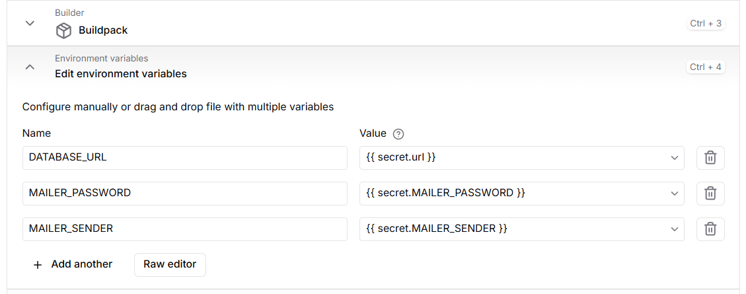Screen dimensions: 746x294
Task: Open the DATABASE_URL value dropdown
Action: pos(674,158)
